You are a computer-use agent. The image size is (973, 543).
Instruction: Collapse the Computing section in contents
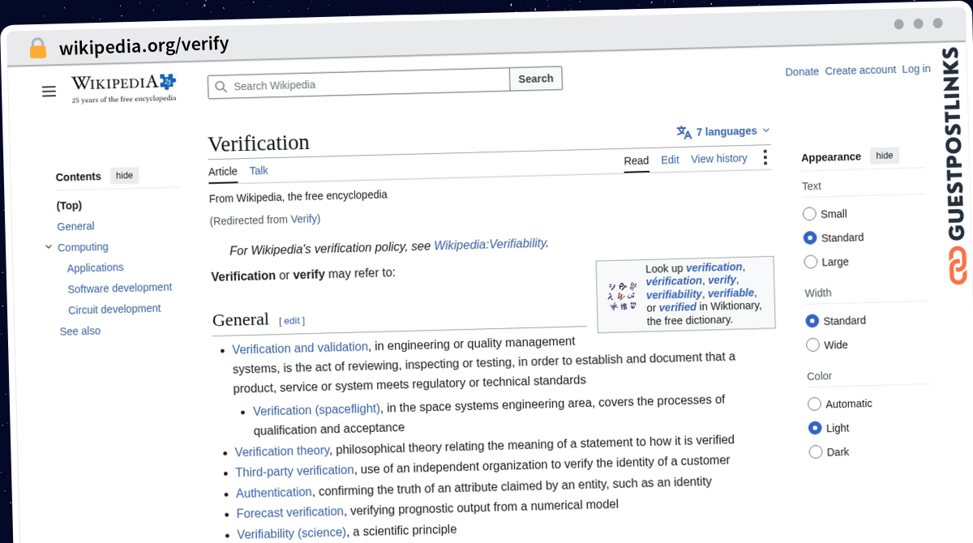[49, 247]
